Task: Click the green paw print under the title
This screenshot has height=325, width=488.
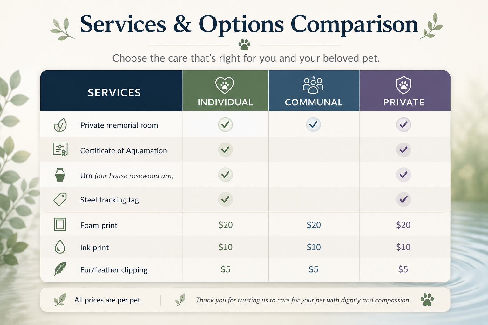Action: [244, 44]
